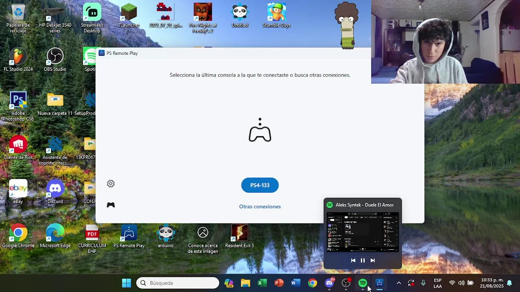Open the CURRICULUM EHP PDF file

coord(92,239)
